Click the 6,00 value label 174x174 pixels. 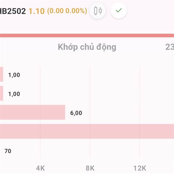[x=76, y=113]
